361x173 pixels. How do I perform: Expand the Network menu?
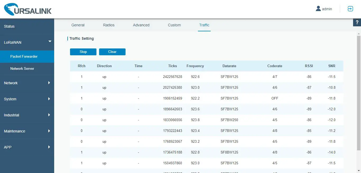point(27,83)
